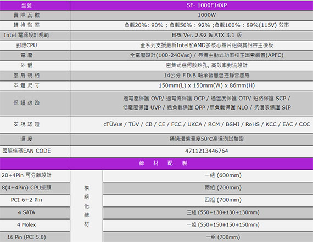The width and height of the screenshot is (313, 242).
Task: Select 兩組 (700mm) CPU cable value
Action: (x=223, y=187)
